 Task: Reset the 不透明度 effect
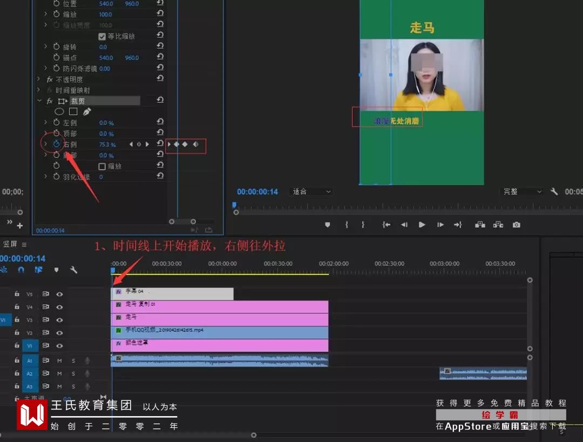point(160,78)
